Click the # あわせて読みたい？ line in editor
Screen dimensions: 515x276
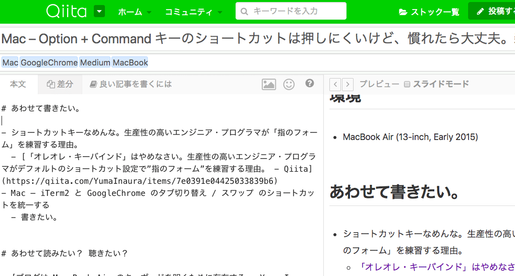65,253
